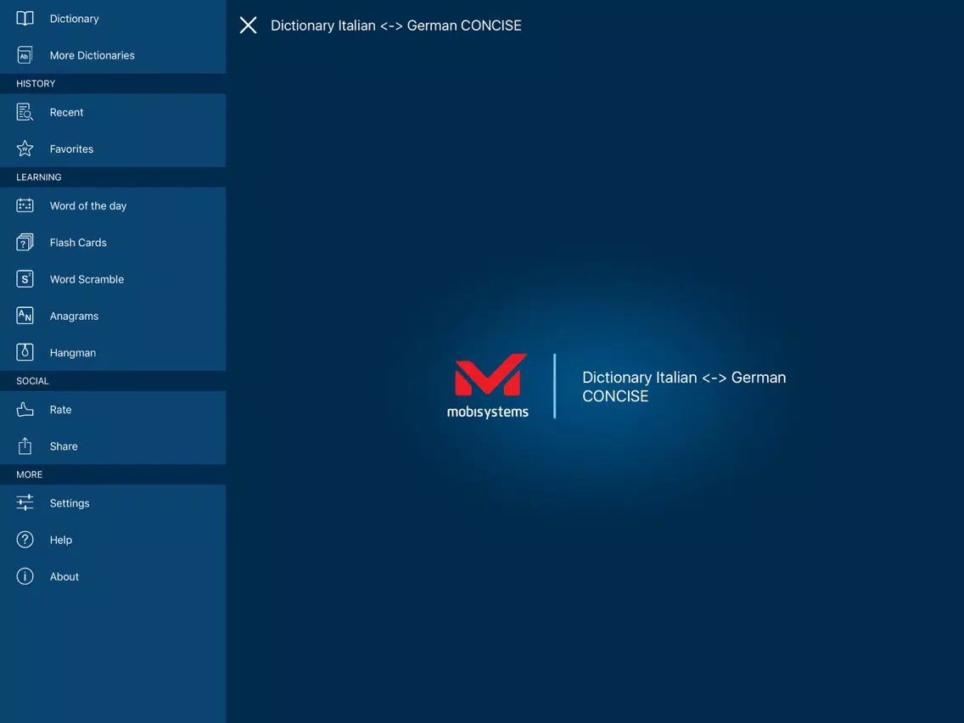Click the Help question mark icon

click(25, 539)
